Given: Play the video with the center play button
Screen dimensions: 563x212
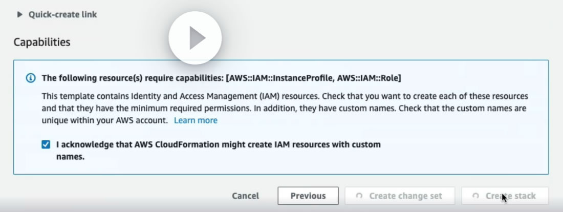Looking at the screenshot, I should [195, 38].
